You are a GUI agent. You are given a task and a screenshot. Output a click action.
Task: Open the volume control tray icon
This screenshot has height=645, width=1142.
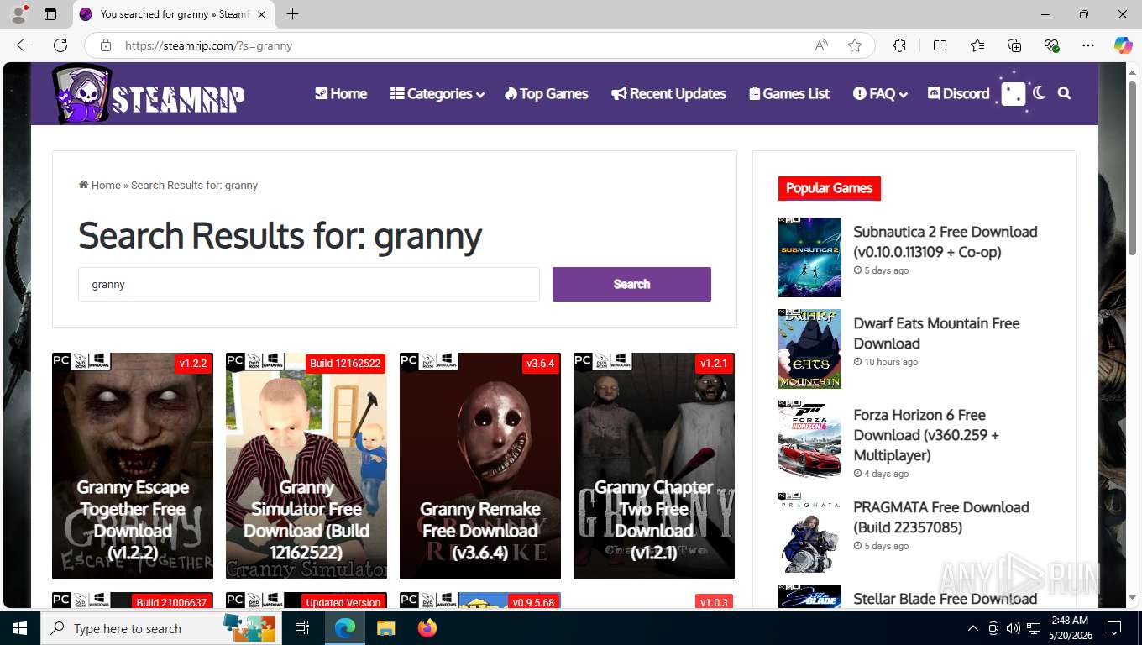click(x=1014, y=628)
